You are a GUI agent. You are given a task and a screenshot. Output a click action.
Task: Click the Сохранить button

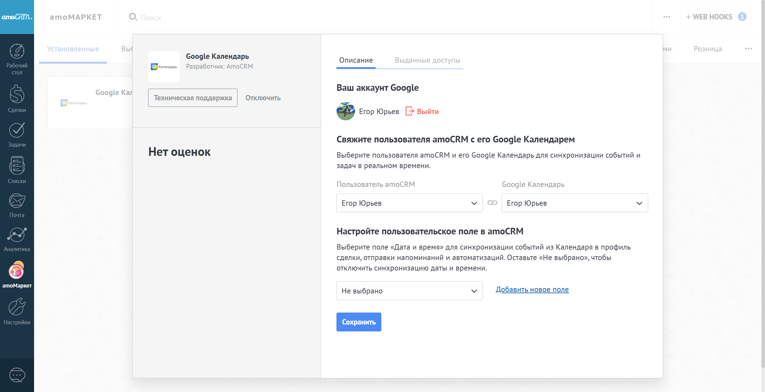[359, 322]
